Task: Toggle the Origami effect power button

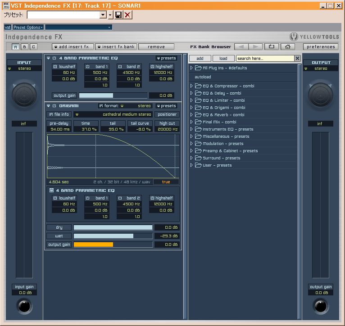Action: pyautogui.click(x=54, y=106)
